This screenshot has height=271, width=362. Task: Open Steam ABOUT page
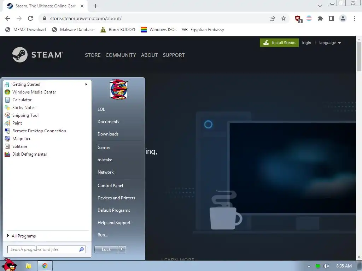point(150,55)
